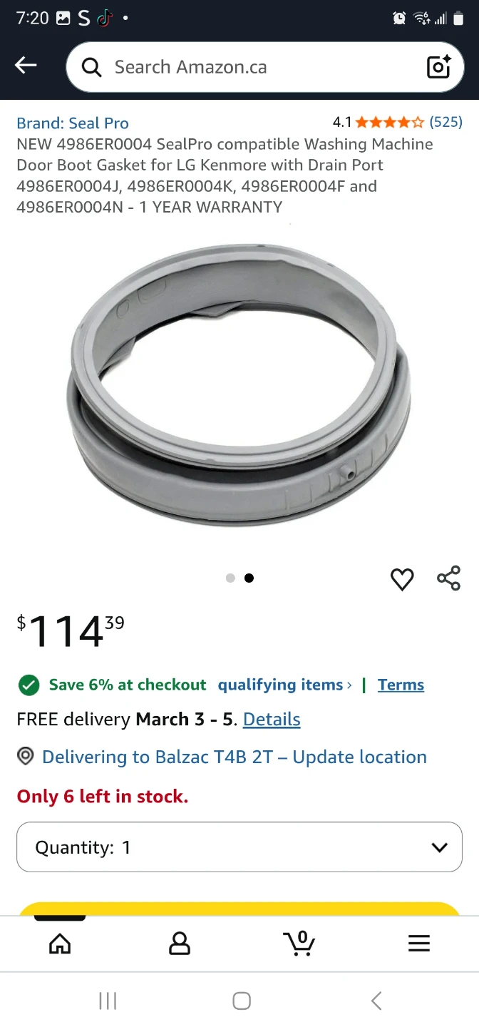Open camera search lens icon

(438, 66)
